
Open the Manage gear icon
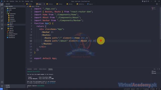pos(2,86)
